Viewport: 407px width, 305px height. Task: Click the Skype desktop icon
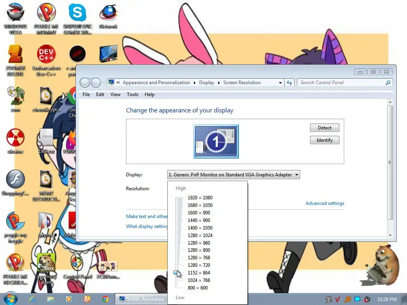78,19
